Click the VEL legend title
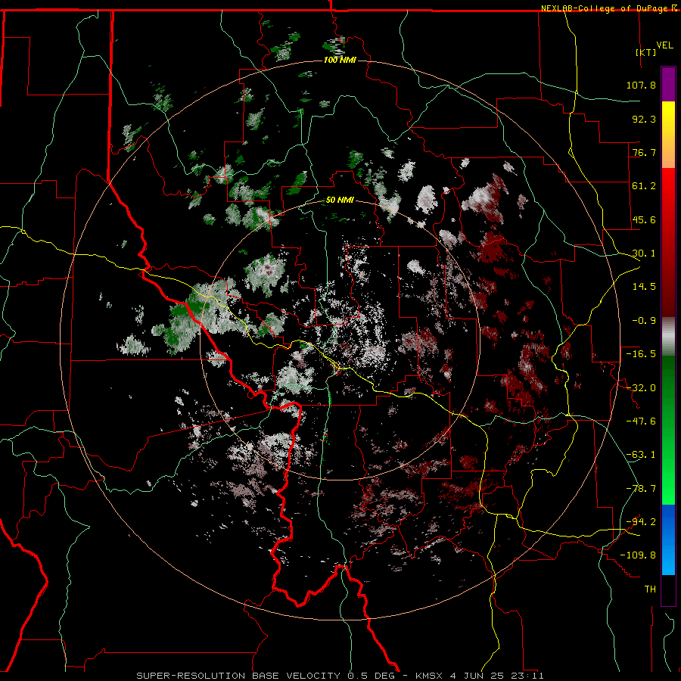 click(664, 45)
